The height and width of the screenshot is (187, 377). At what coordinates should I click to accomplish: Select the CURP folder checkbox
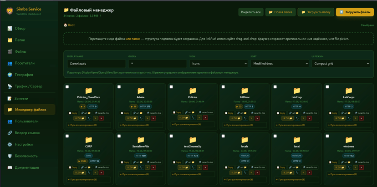point(67,136)
